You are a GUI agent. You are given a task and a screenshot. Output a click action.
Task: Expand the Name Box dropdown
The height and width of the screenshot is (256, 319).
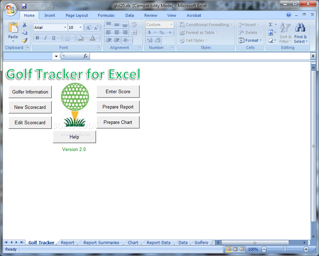coord(56,56)
